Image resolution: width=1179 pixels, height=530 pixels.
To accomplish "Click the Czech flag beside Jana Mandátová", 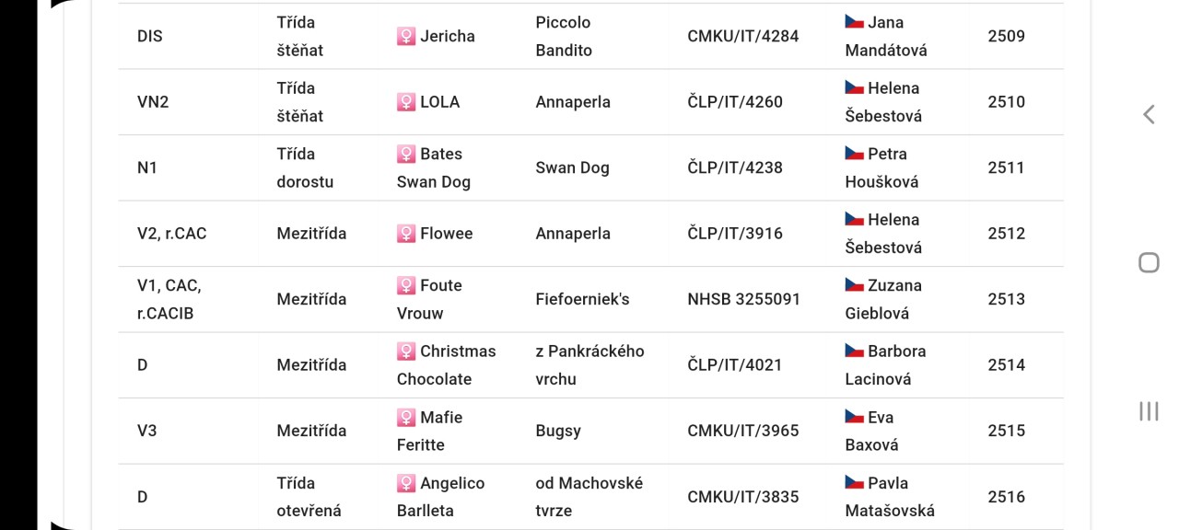I will (855, 21).
